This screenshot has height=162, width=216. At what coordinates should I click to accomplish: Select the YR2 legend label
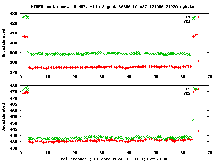[187, 93]
